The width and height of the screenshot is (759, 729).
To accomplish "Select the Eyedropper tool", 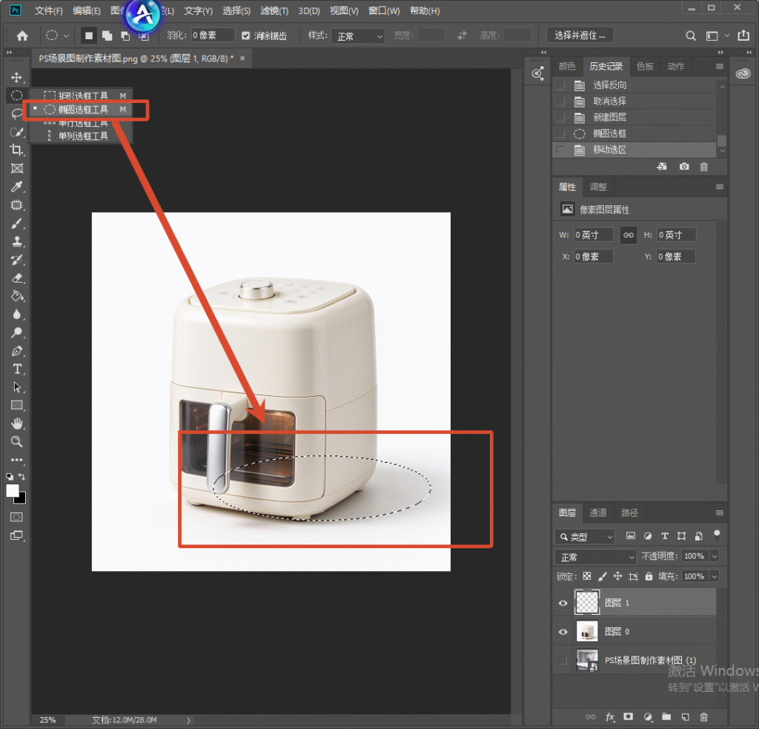I will click(x=17, y=186).
